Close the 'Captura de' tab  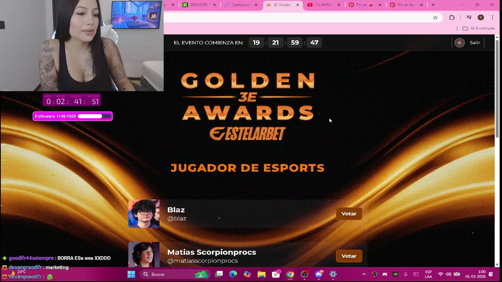pyautogui.click(x=256, y=5)
